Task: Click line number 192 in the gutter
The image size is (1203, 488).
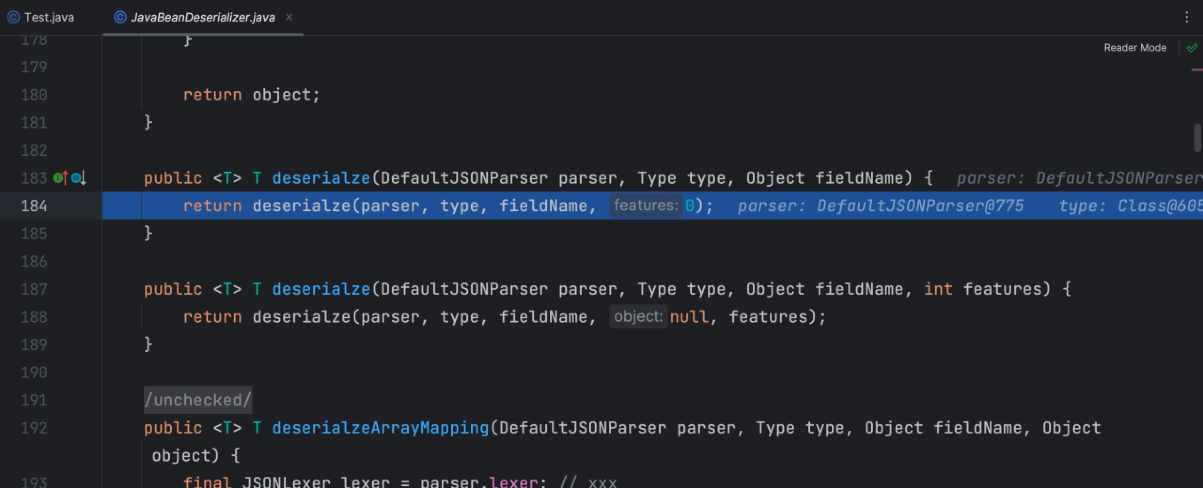Action: (34, 428)
